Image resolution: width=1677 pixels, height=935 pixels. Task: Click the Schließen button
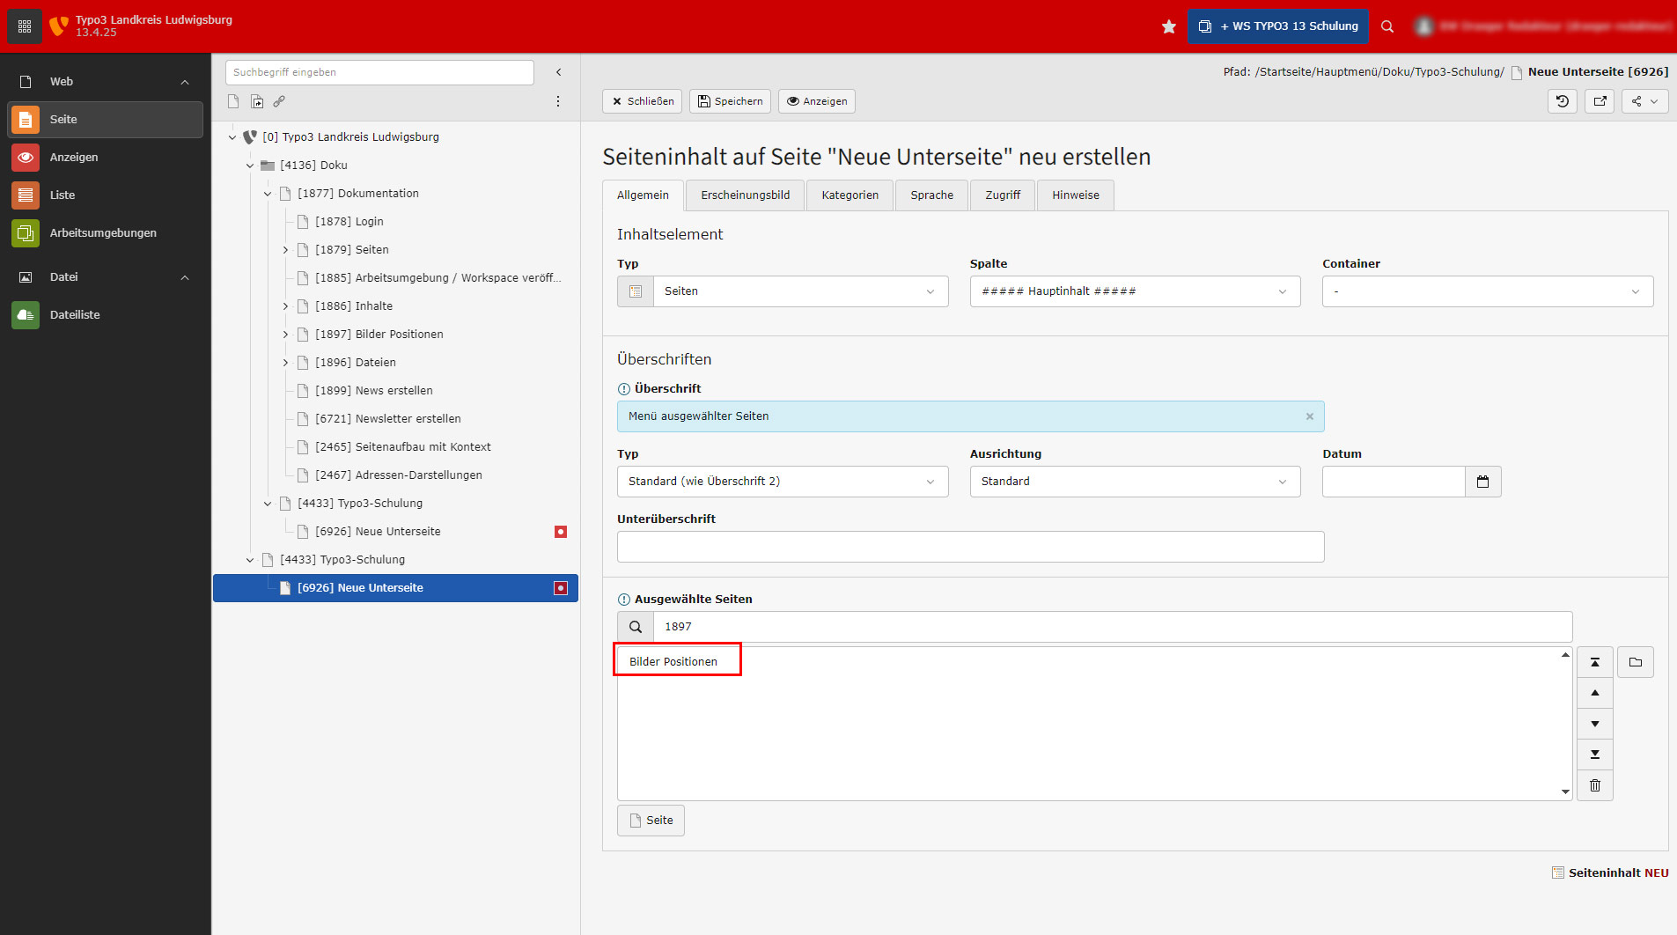[644, 101]
